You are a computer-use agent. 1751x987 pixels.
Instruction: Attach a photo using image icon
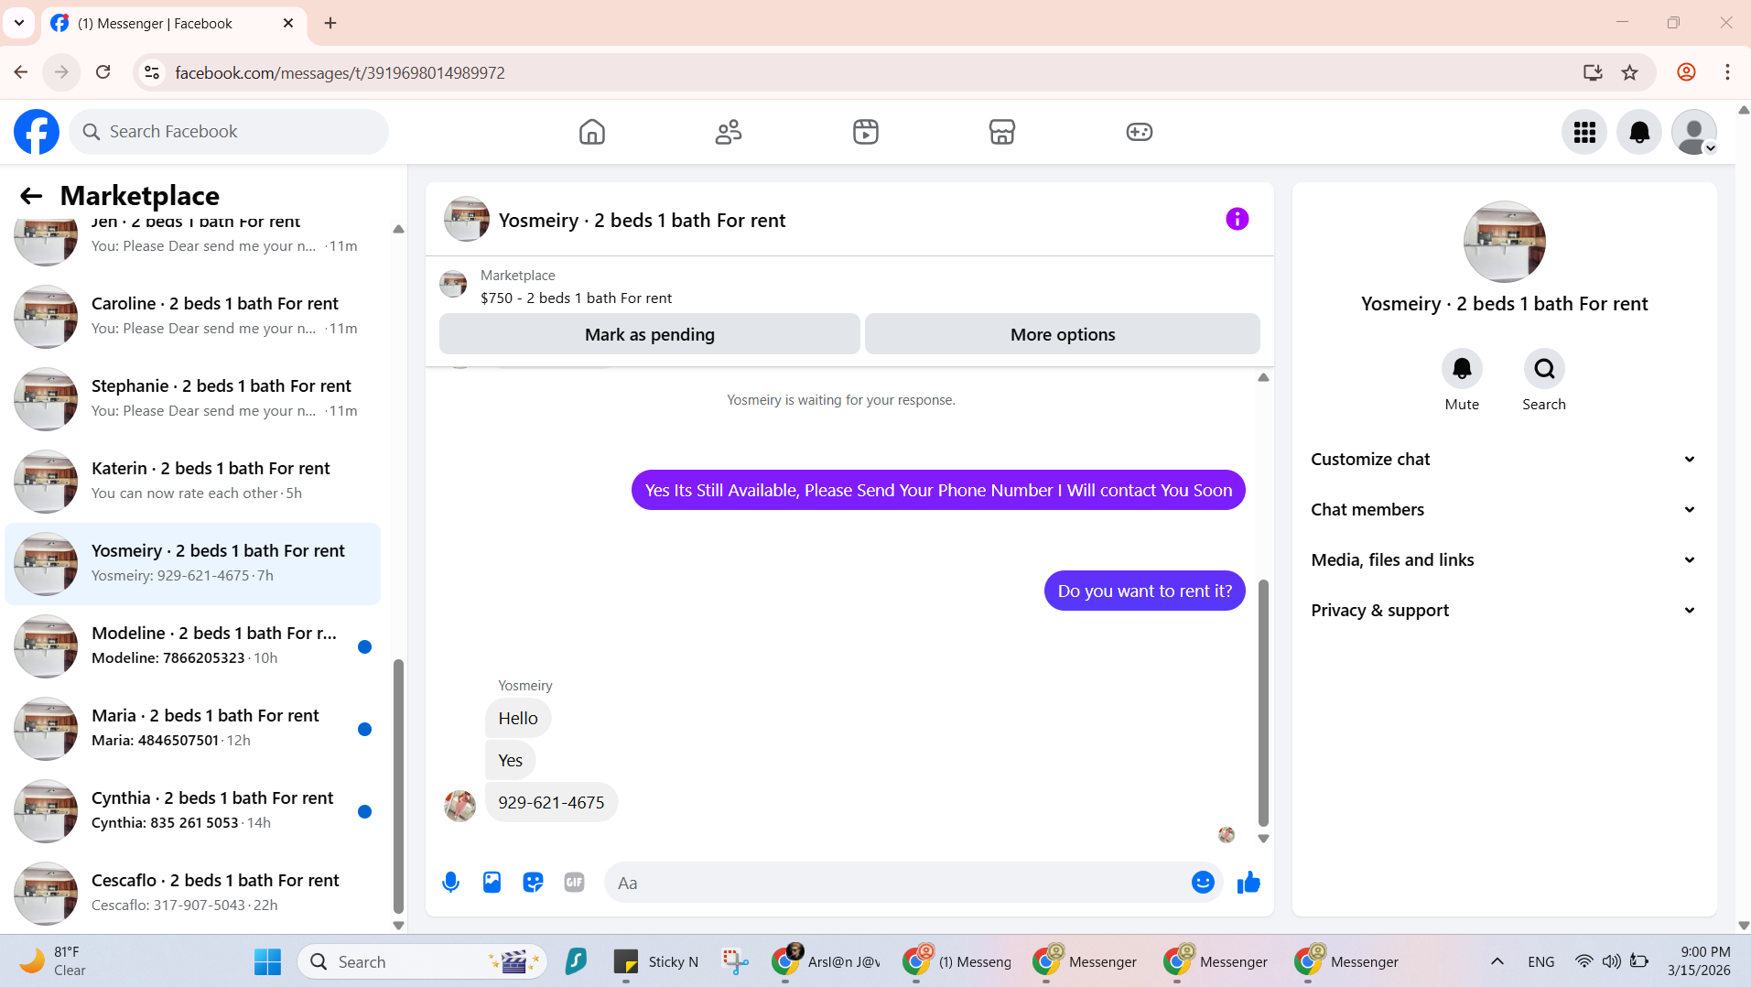point(492,883)
